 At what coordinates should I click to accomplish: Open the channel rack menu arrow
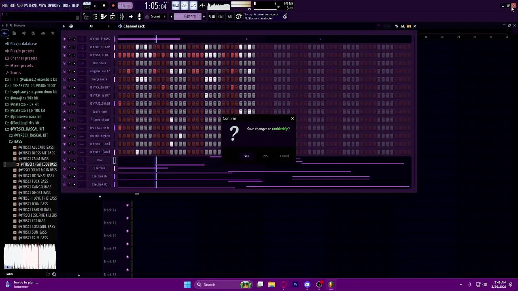(64, 26)
